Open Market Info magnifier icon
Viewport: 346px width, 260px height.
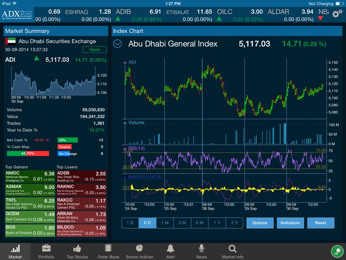(x=233, y=248)
